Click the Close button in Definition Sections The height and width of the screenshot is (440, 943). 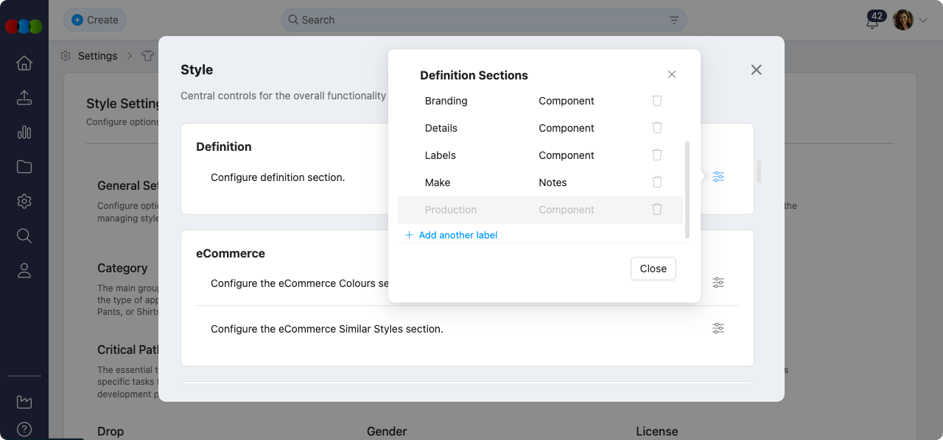click(x=653, y=268)
